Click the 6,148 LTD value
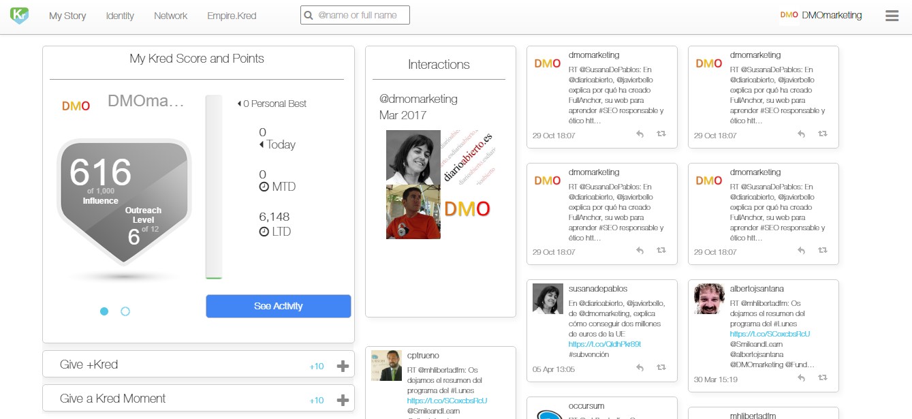912x419 pixels. pos(274,217)
